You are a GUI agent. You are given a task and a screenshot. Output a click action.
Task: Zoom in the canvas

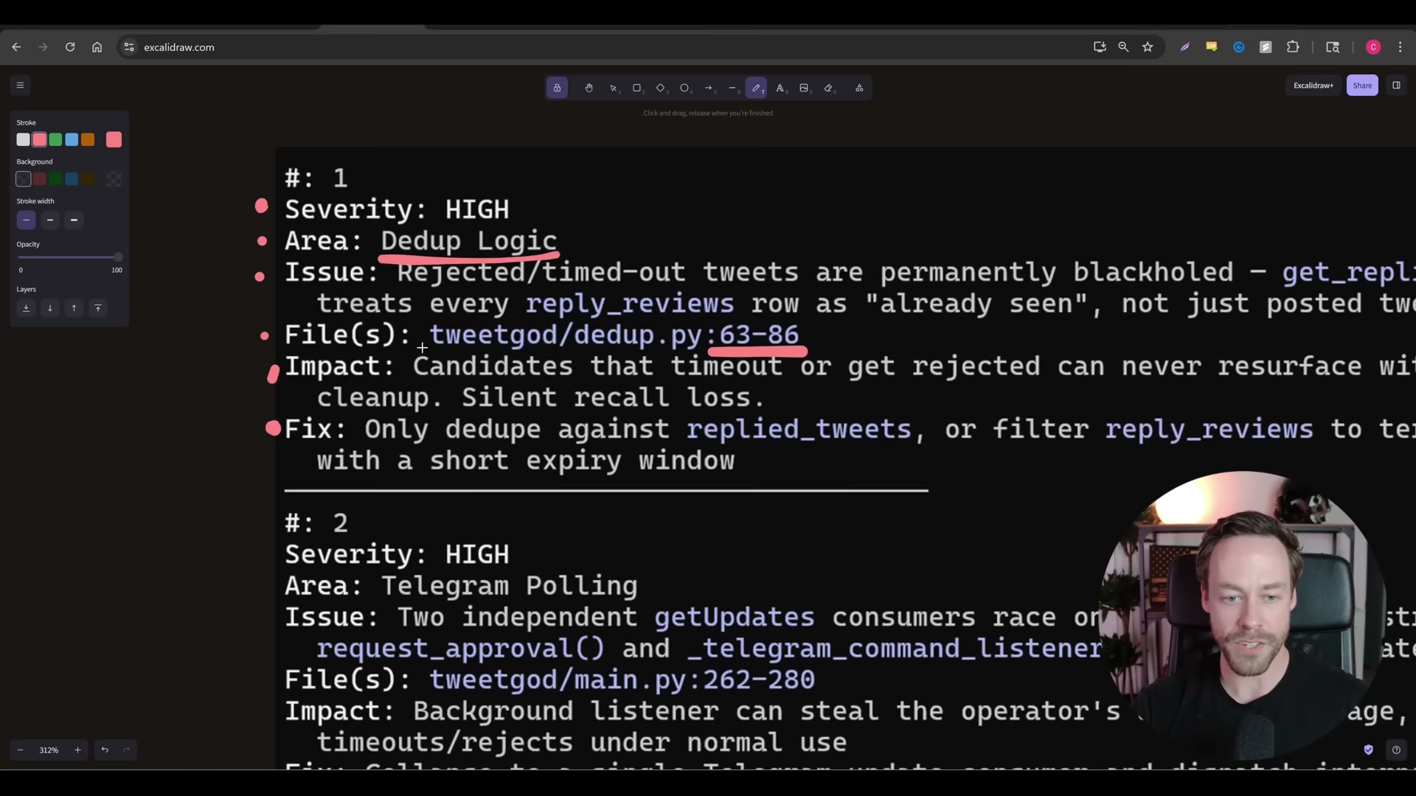coord(77,750)
